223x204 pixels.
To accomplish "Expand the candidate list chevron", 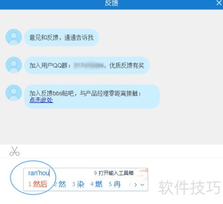I will pyautogui.click(x=142, y=185).
